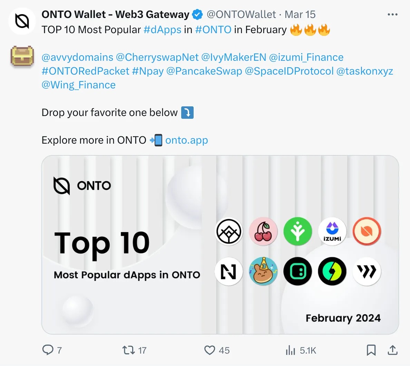
Task: Share the tweet via upload icon
Action: click(x=392, y=350)
